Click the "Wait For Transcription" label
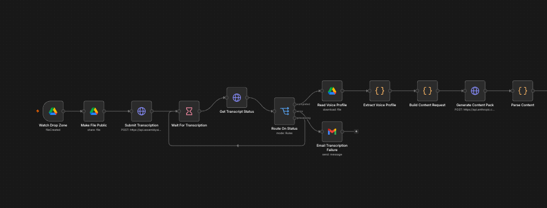This screenshot has width=547, height=208. [x=189, y=125]
